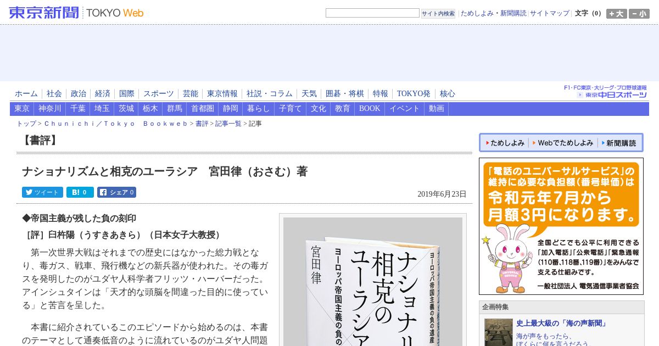The height and width of the screenshot is (346, 659).
Task: Open the 国際 section
Action: tap(127, 94)
